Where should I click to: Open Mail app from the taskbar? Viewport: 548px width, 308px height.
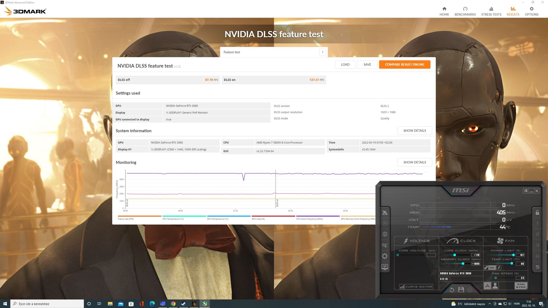121,304
